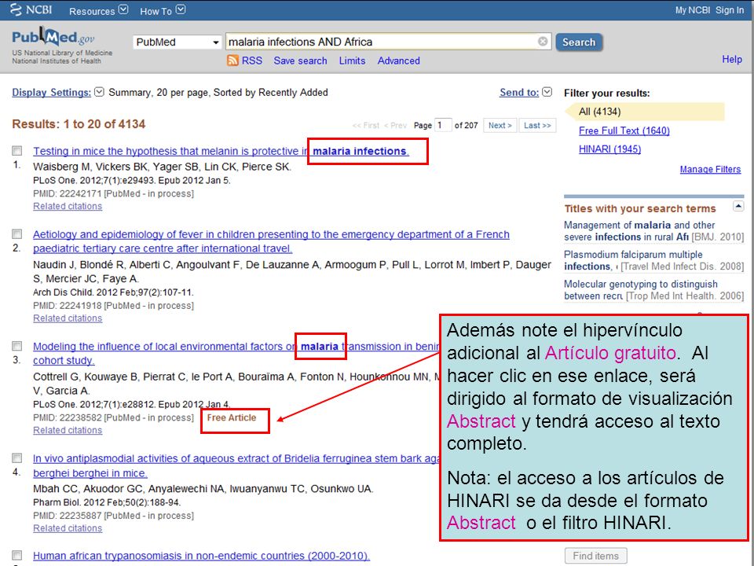
Task: Open the PubMed database selector dropdown
Action: coord(177,42)
